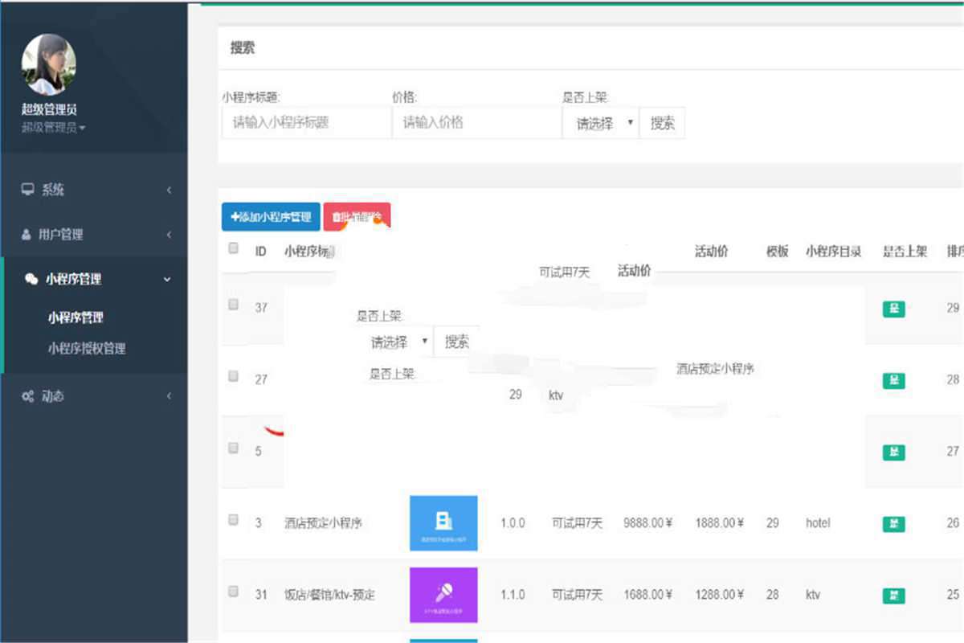Open the blue hotel mini-program thumbnail
964x643 pixels.
(443, 523)
